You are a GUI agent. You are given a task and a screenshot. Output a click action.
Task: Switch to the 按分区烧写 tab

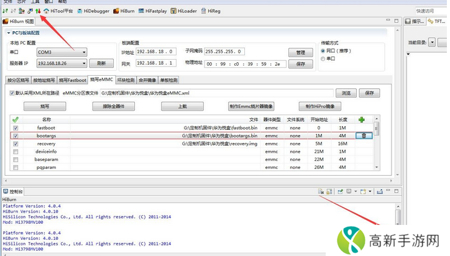[x=18, y=80]
